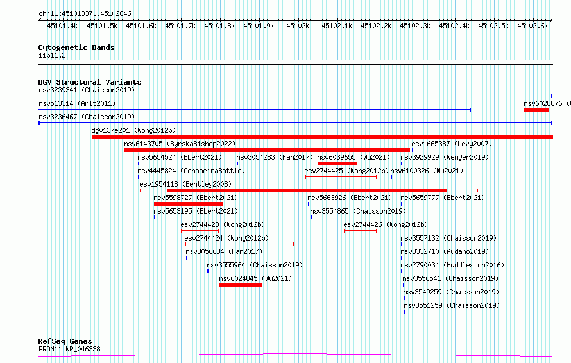Open nsv6143705 (ByrskaBishop2022) variant details
This screenshot has height=363, width=571.
pyautogui.click(x=180, y=144)
